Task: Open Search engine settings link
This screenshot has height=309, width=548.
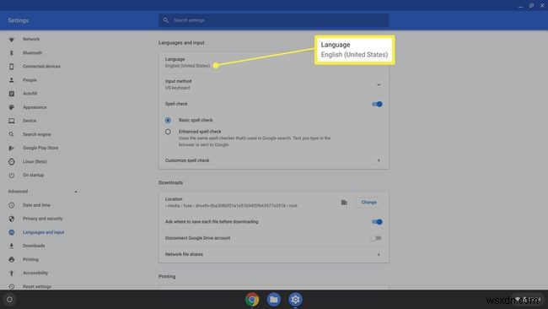Action: tap(37, 134)
